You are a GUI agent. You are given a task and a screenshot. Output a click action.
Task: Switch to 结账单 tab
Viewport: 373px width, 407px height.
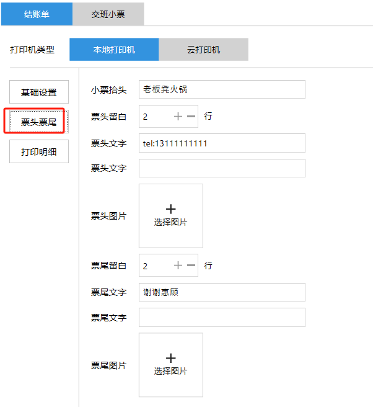click(x=37, y=14)
